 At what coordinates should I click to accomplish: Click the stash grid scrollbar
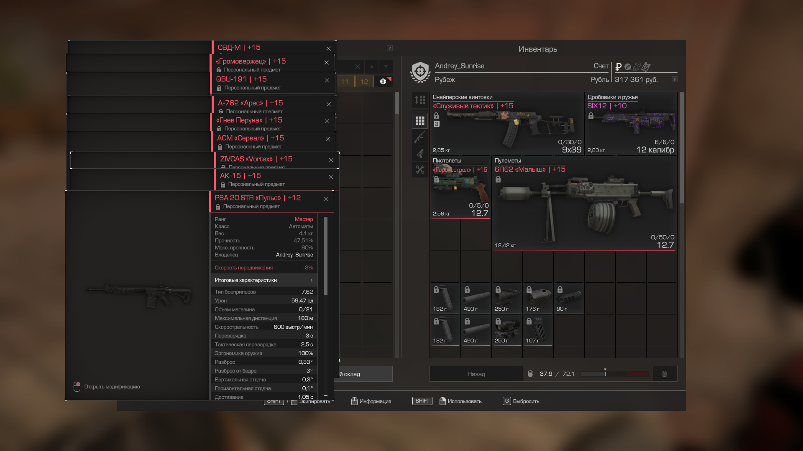[x=397, y=104]
